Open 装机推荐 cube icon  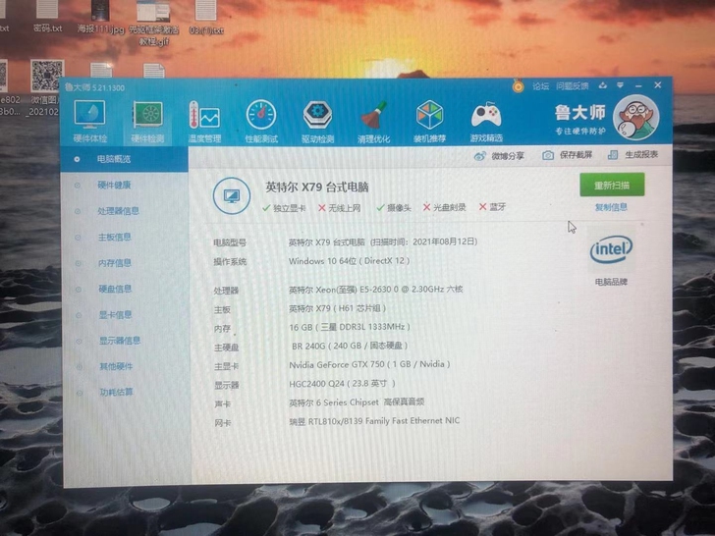tap(429, 122)
